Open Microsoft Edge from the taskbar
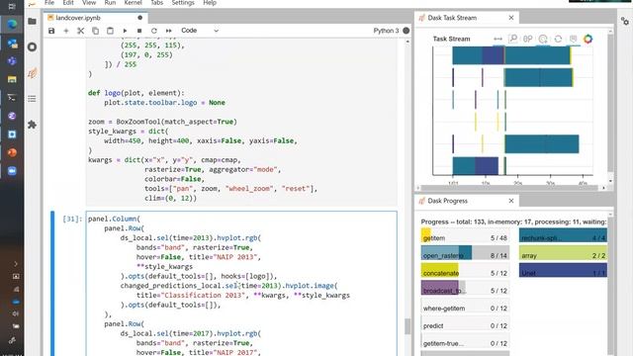Screen dimensions: 633x356 (x=12, y=24)
